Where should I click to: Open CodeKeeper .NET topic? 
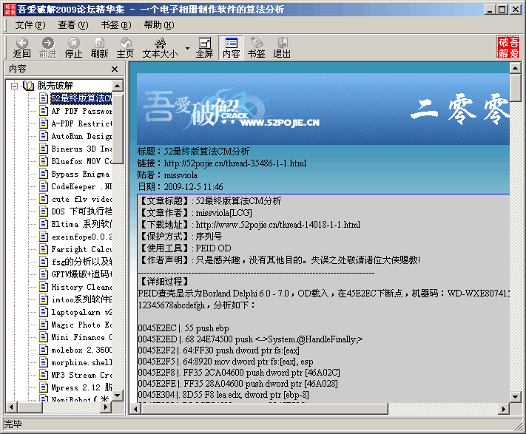click(x=81, y=186)
